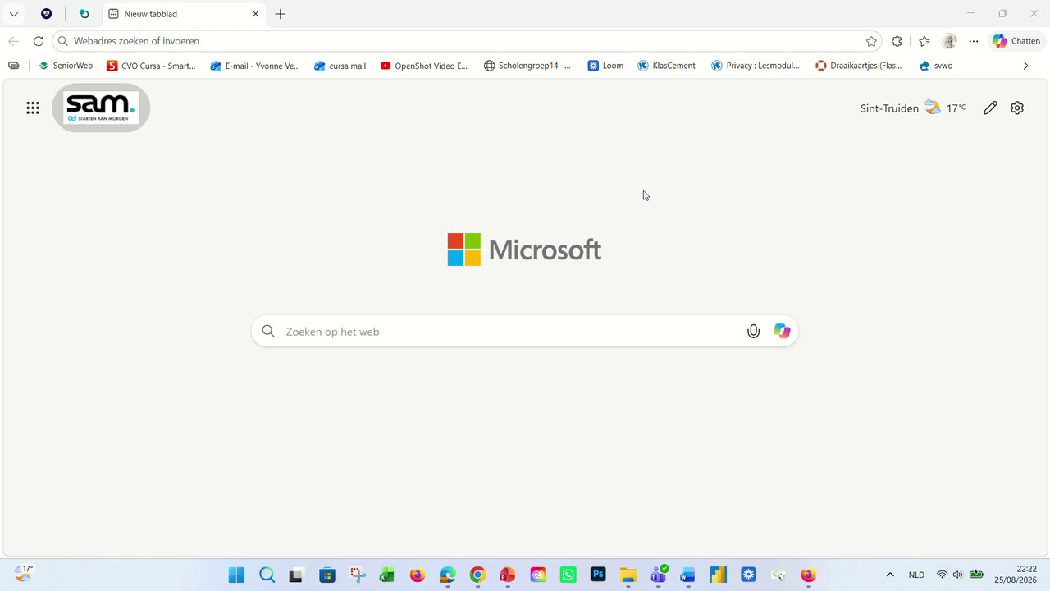
Task: Open Task View on the taskbar
Action: [x=297, y=575]
